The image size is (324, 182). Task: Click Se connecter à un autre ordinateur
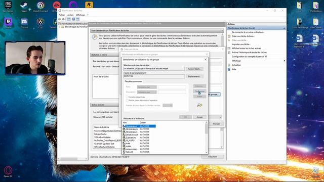click(x=248, y=32)
